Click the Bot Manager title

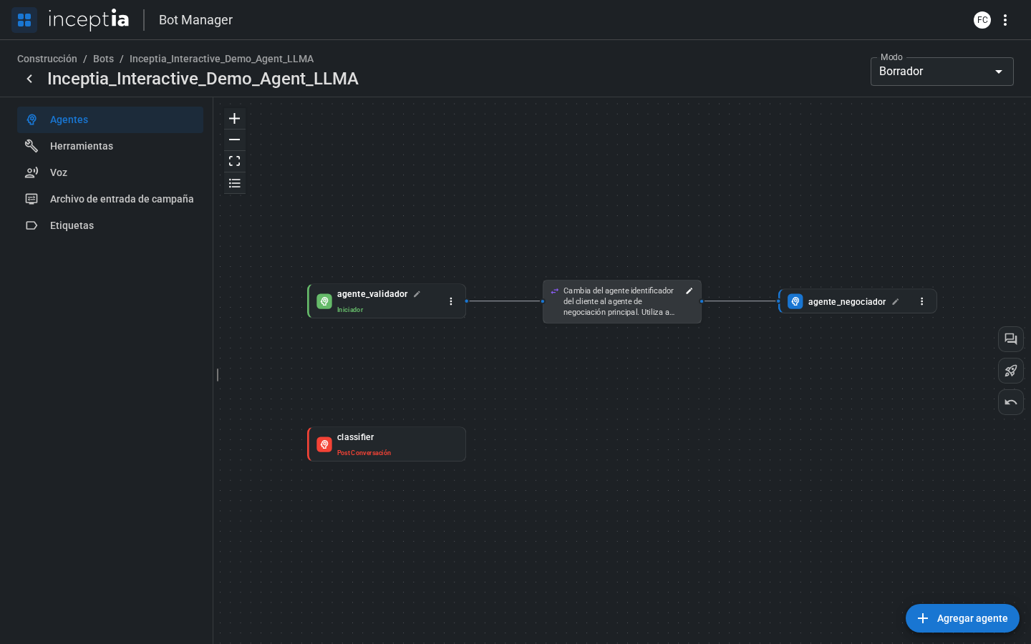(195, 20)
